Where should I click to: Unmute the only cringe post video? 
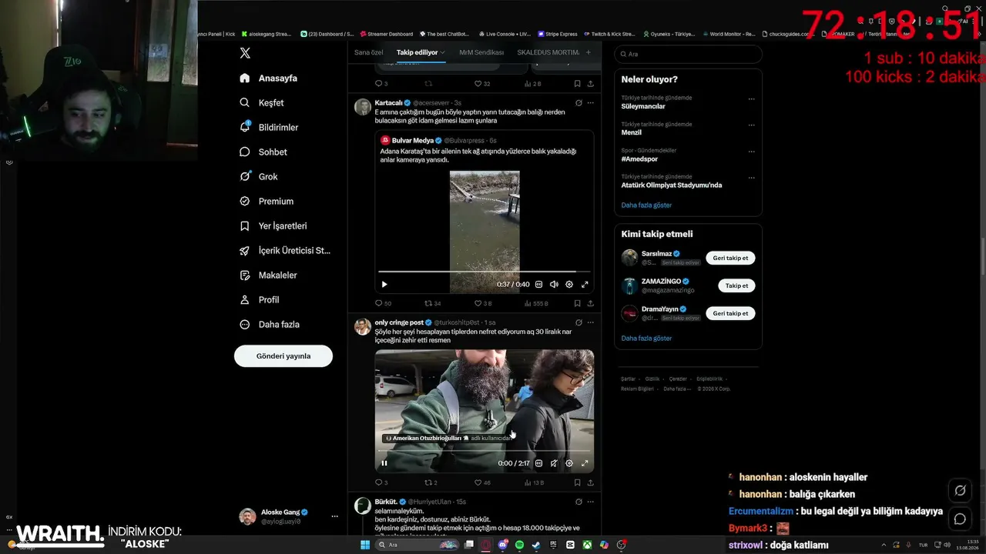pos(554,463)
